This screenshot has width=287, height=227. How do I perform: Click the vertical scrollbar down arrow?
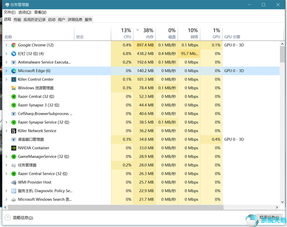[x=282, y=202]
